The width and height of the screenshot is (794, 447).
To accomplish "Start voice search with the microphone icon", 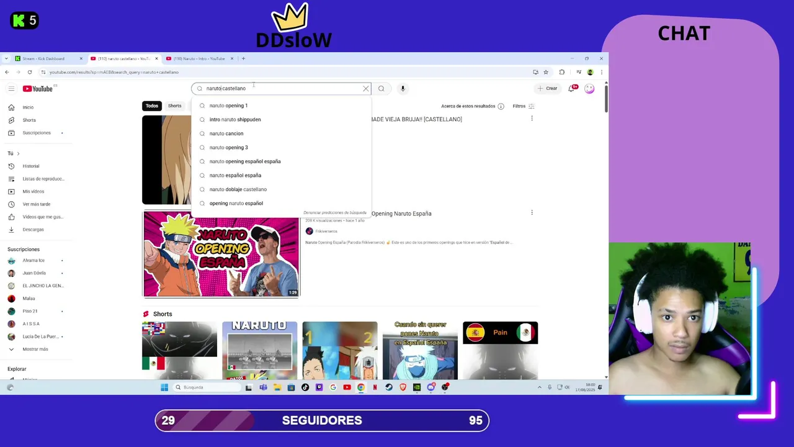I will pyautogui.click(x=403, y=89).
